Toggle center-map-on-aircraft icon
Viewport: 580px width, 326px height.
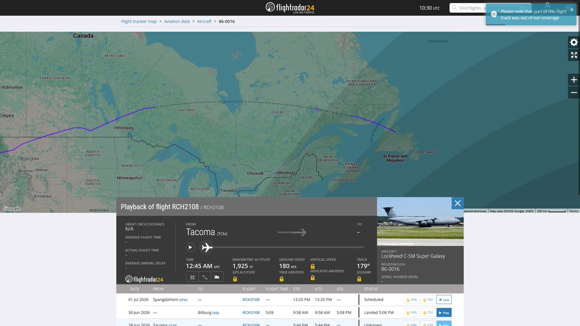coord(192,277)
